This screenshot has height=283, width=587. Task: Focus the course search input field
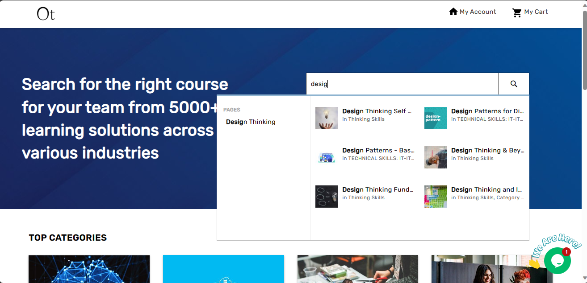402,84
